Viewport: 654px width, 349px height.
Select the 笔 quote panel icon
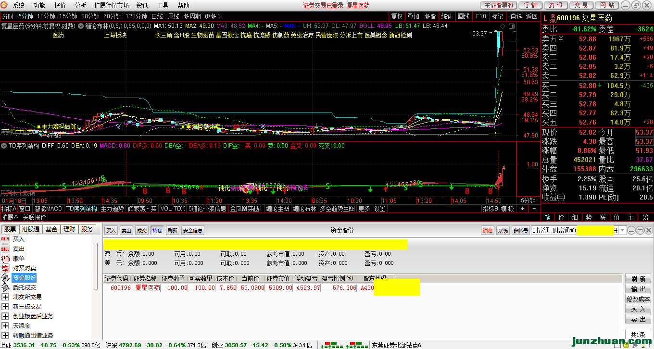pos(547,217)
